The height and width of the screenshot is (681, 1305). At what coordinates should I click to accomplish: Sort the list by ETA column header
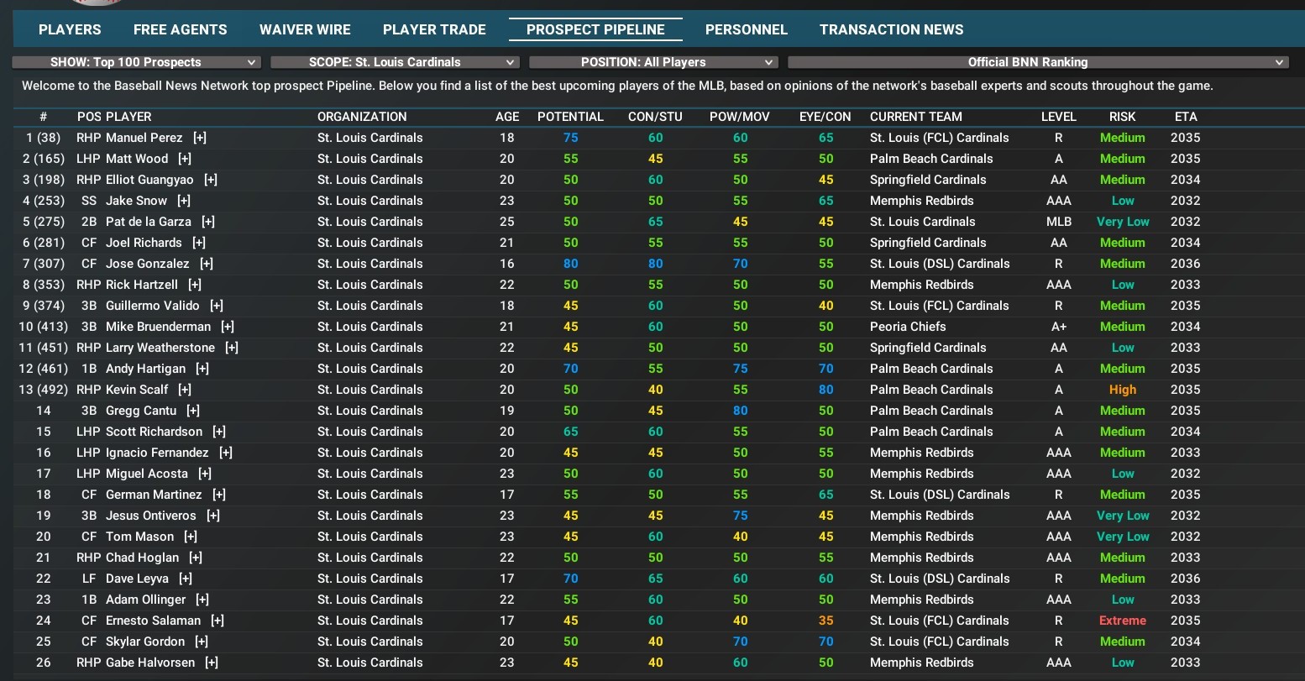coord(1186,117)
